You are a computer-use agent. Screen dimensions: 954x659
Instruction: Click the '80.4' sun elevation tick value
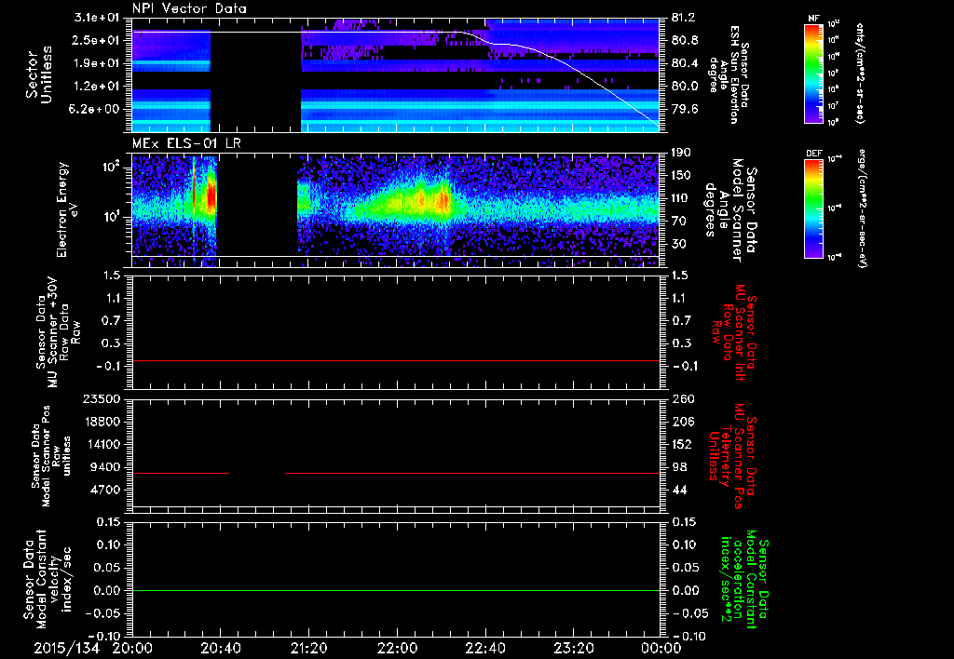(x=685, y=63)
